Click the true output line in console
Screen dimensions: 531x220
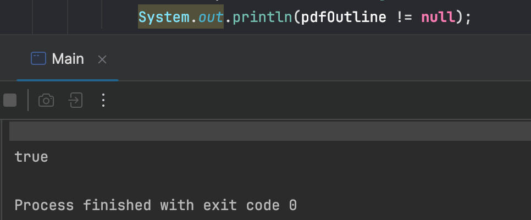(x=31, y=157)
